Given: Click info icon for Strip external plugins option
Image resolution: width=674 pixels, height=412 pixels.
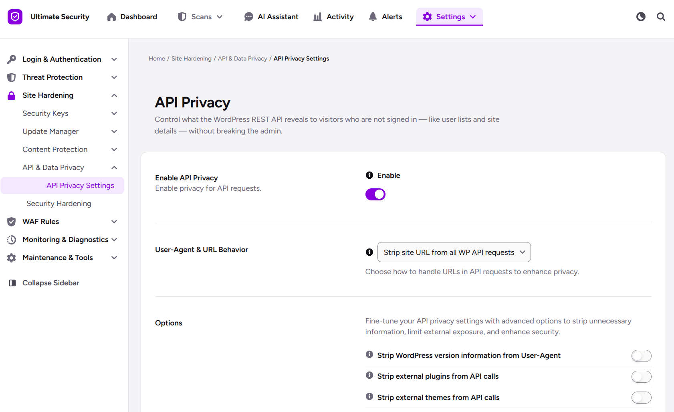Looking at the screenshot, I should pyautogui.click(x=369, y=375).
